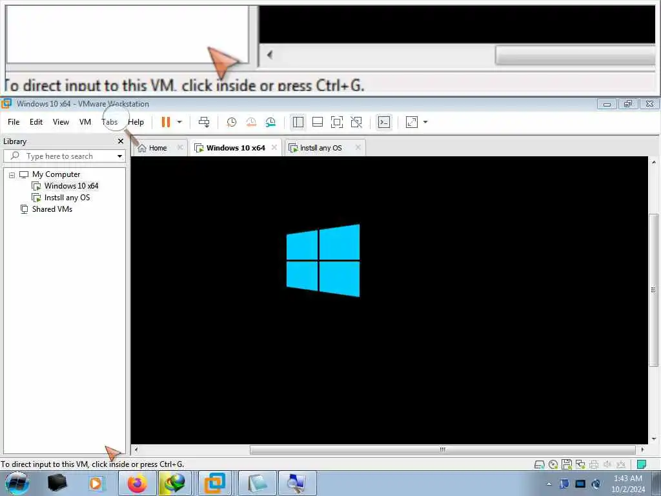Open the Help menu

pos(136,122)
